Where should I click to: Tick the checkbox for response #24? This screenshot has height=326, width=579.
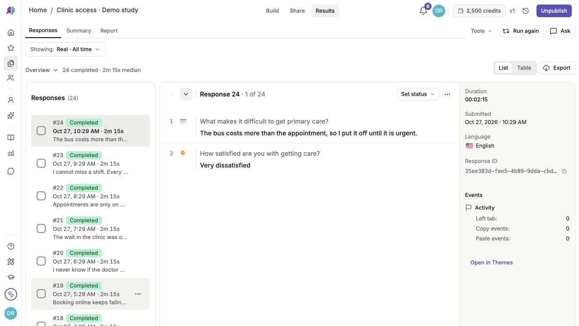(x=41, y=131)
